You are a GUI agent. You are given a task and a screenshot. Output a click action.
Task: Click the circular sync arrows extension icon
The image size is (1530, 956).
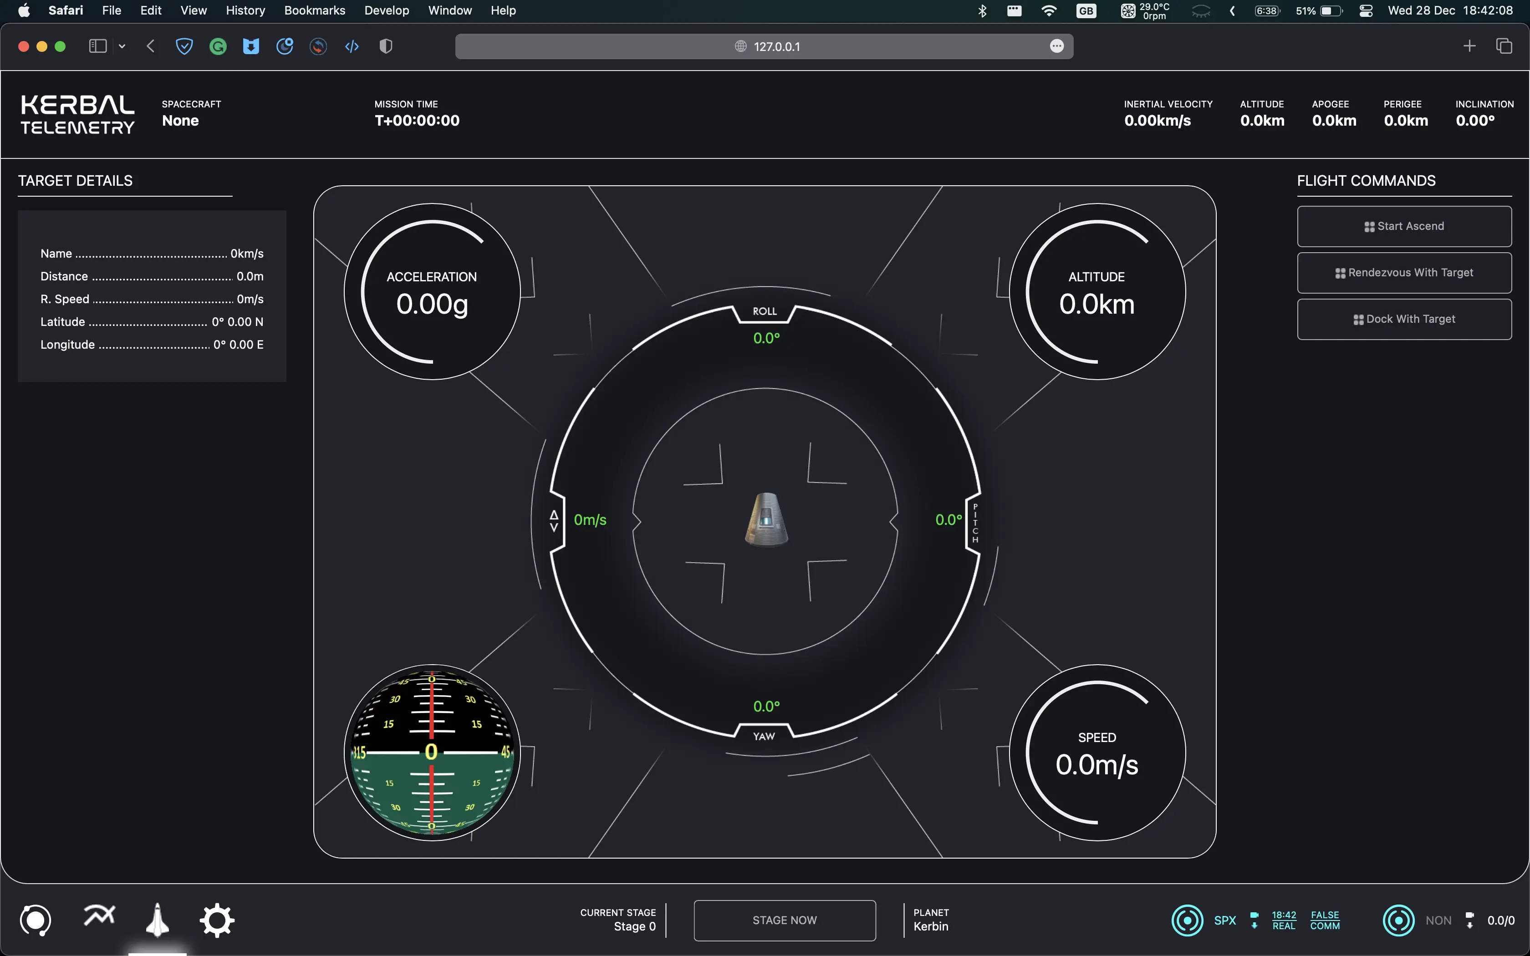coord(318,46)
